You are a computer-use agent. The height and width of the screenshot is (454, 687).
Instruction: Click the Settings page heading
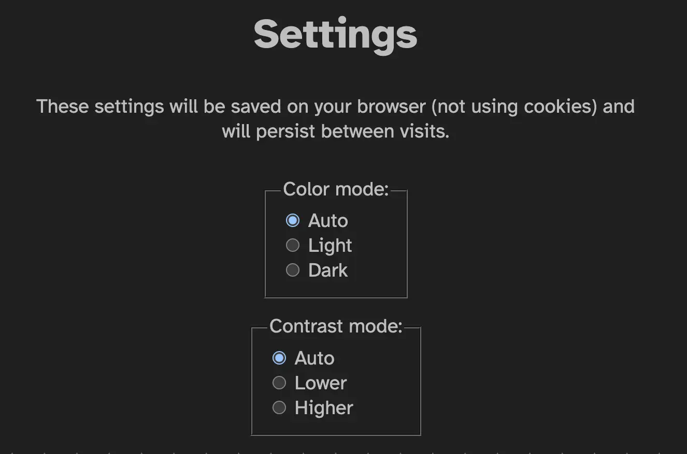coord(336,34)
